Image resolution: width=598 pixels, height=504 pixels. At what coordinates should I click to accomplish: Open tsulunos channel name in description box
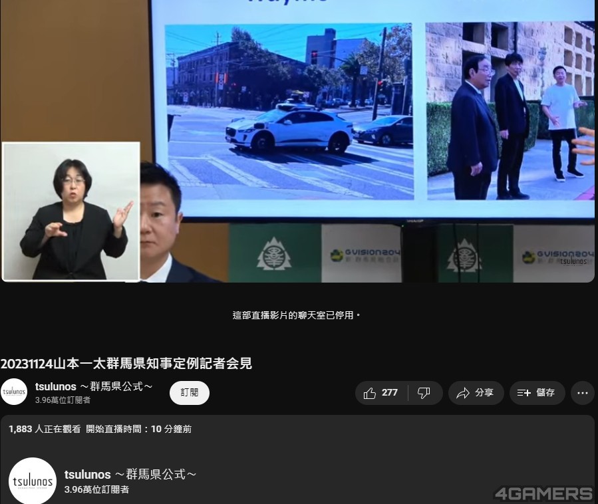point(130,475)
